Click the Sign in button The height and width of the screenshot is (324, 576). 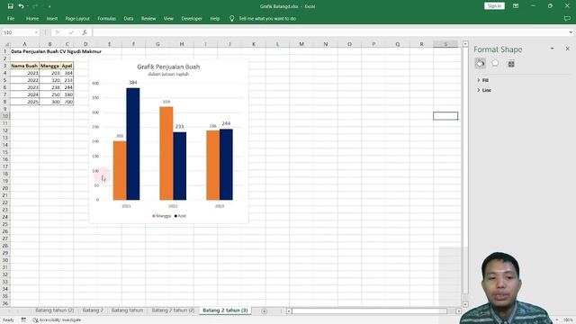(494, 6)
